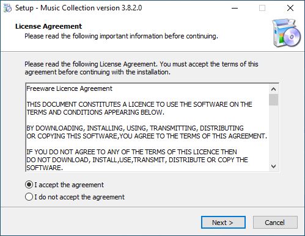This screenshot has width=305, height=236.
Task: Click the window title "Setup - Music Collection version 3.8.2.0"
Action: point(79,8)
